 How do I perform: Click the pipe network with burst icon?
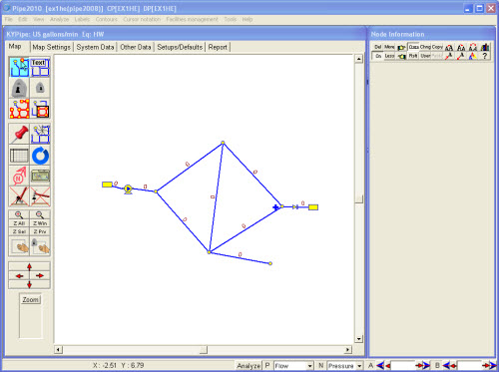pos(40,134)
